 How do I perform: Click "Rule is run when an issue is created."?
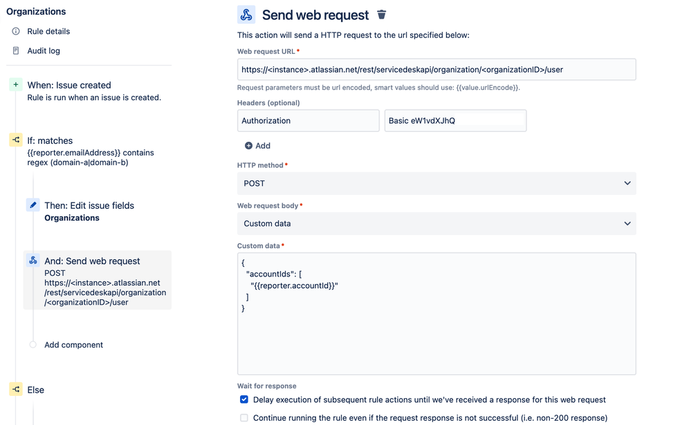[x=94, y=97]
